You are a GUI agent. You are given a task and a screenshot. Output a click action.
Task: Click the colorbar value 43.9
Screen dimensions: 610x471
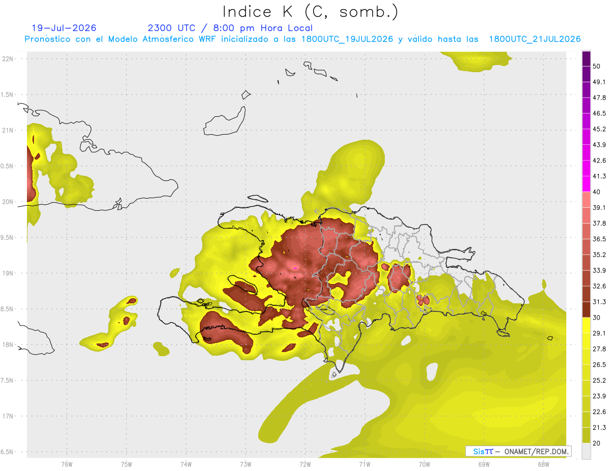(x=600, y=145)
